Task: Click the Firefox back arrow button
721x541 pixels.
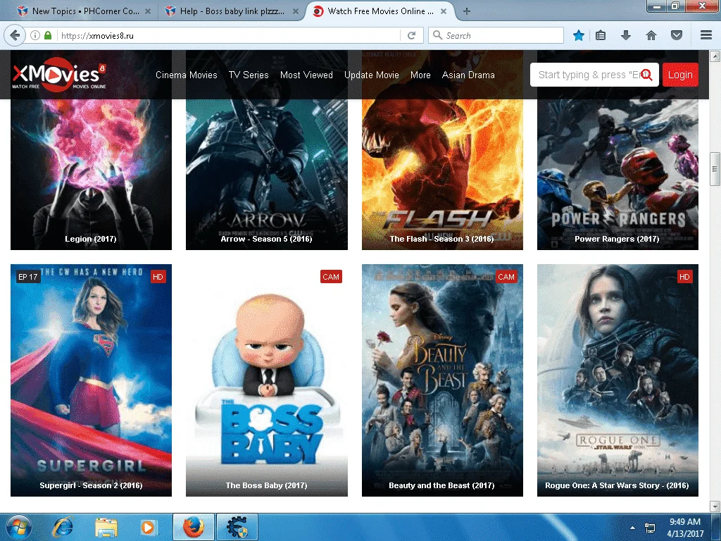Action: click(x=15, y=35)
